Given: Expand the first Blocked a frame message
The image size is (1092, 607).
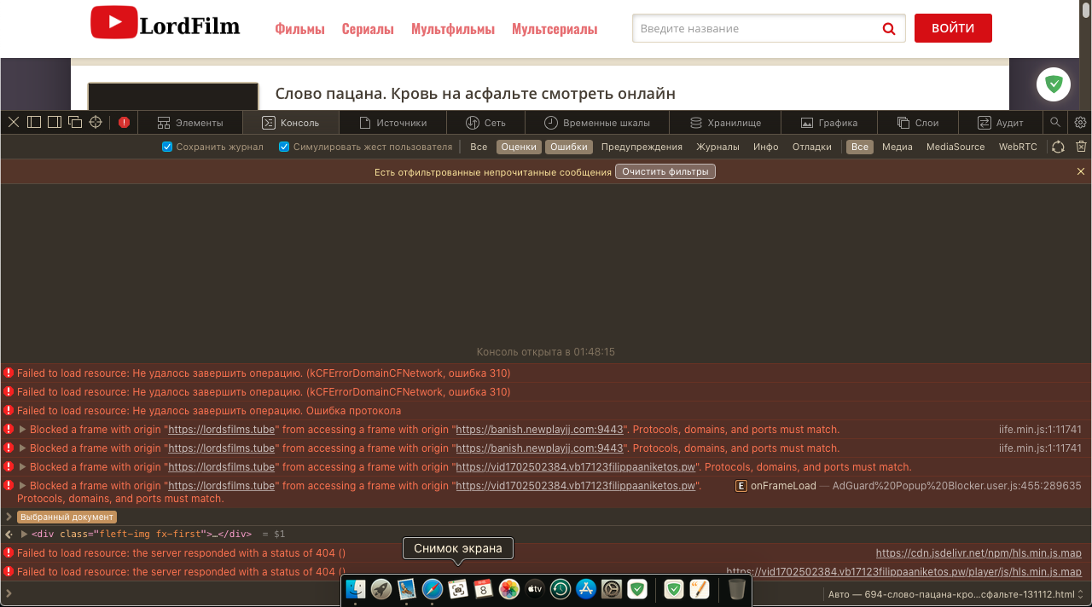Looking at the screenshot, I should pos(22,429).
